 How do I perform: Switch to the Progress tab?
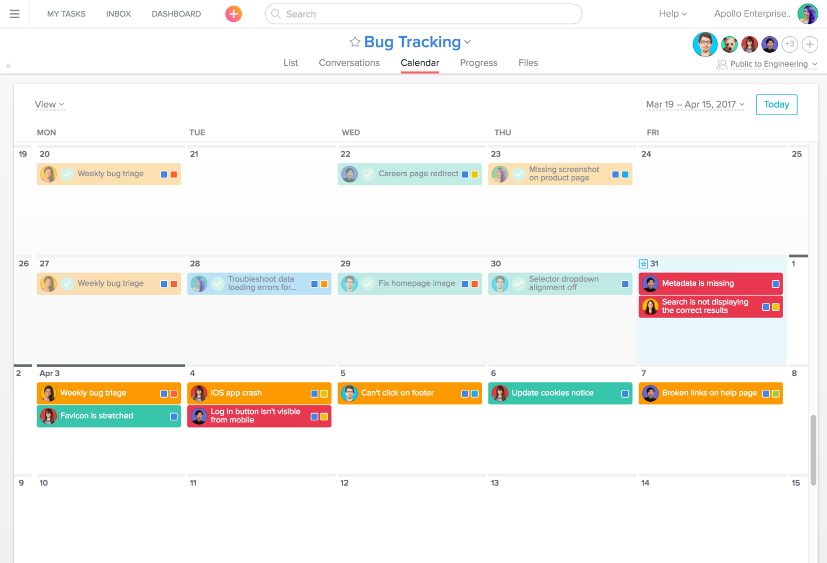(478, 63)
